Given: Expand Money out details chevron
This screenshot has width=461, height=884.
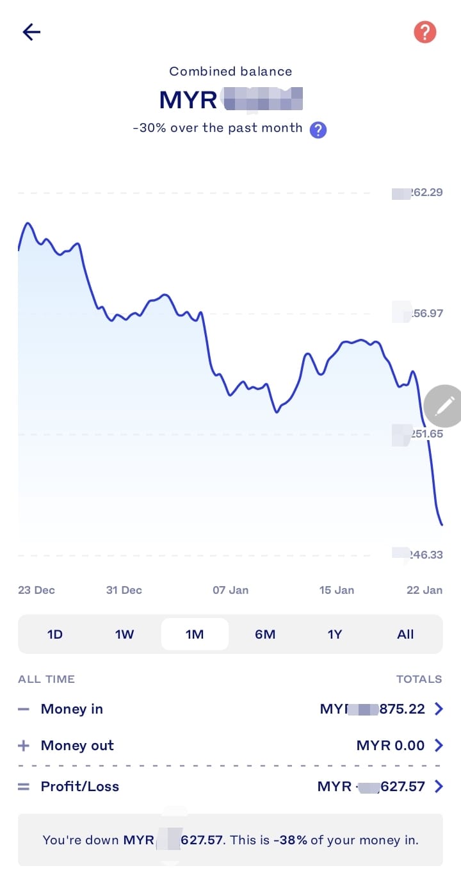Looking at the screenshot, I should 439,746.
